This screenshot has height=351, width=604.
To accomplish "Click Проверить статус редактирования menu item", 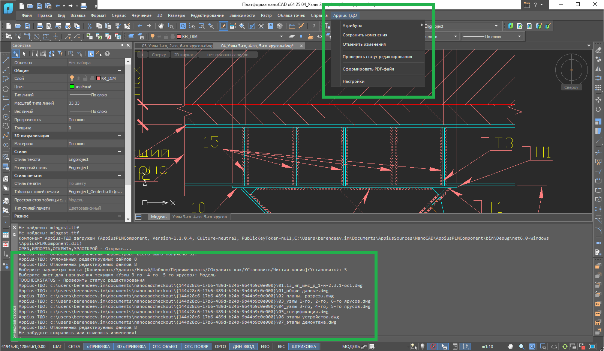I will coord(377,57).
